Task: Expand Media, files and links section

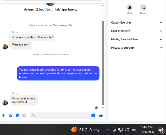Action: (x=137, y=39)
